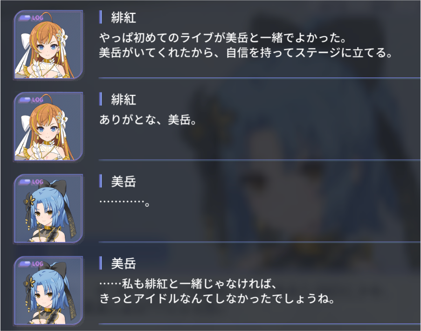Click LOG badge on the やっぱ初めて entry portrait

(x=31, y=18)
